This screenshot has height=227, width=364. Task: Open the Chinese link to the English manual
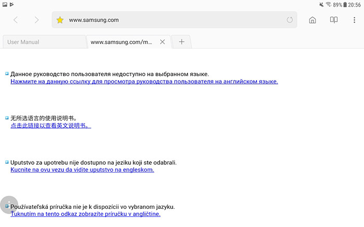(x=50, y=125)
